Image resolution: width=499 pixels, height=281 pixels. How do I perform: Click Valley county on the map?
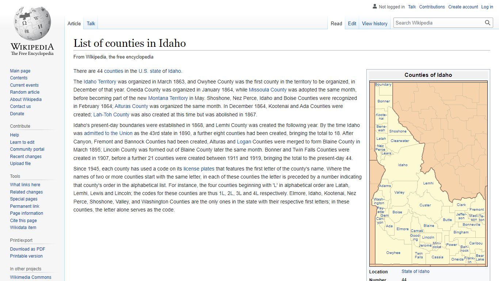tap(399, 192)
